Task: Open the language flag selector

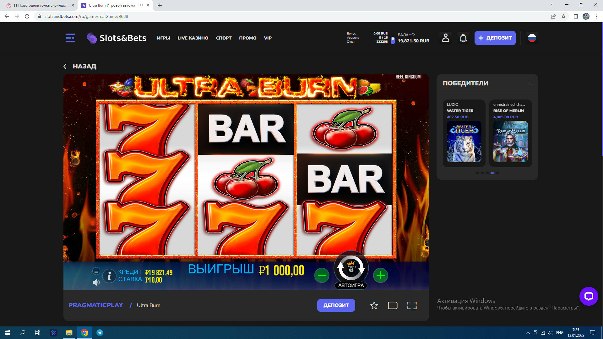Action: tap(532, 38)
